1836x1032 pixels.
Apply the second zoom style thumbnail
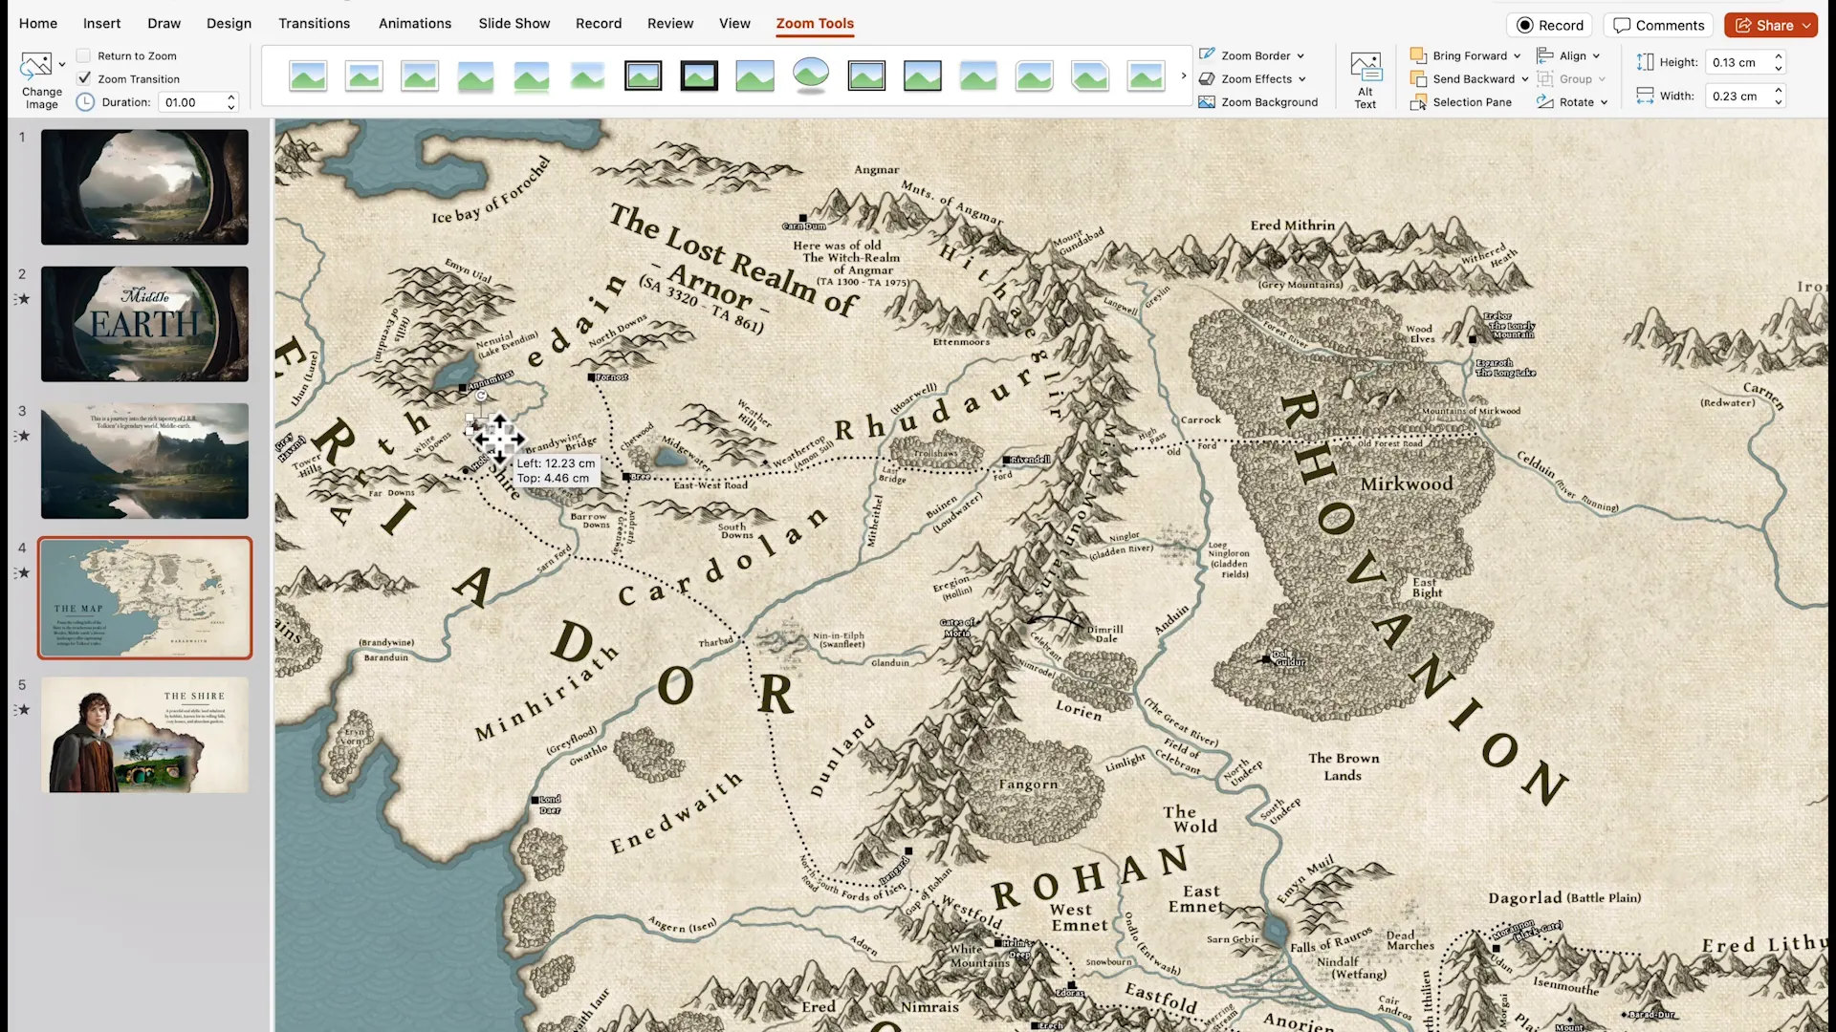coord(363,75)
